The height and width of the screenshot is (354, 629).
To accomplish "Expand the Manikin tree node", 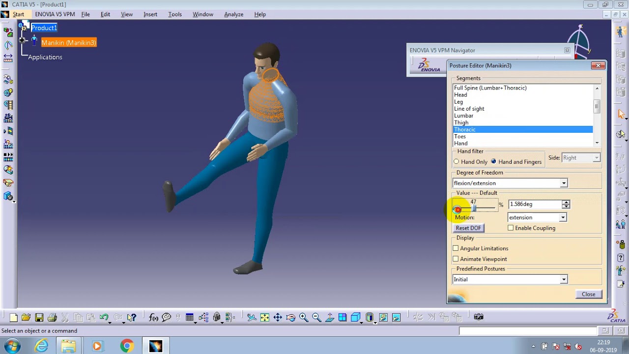I will coord(22,40).
